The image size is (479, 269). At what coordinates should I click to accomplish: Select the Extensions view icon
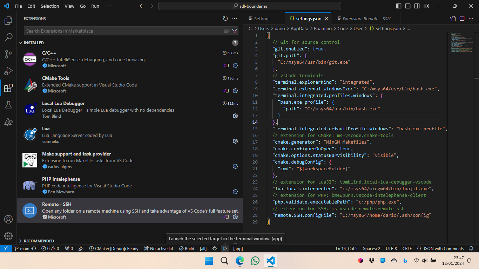8,88
